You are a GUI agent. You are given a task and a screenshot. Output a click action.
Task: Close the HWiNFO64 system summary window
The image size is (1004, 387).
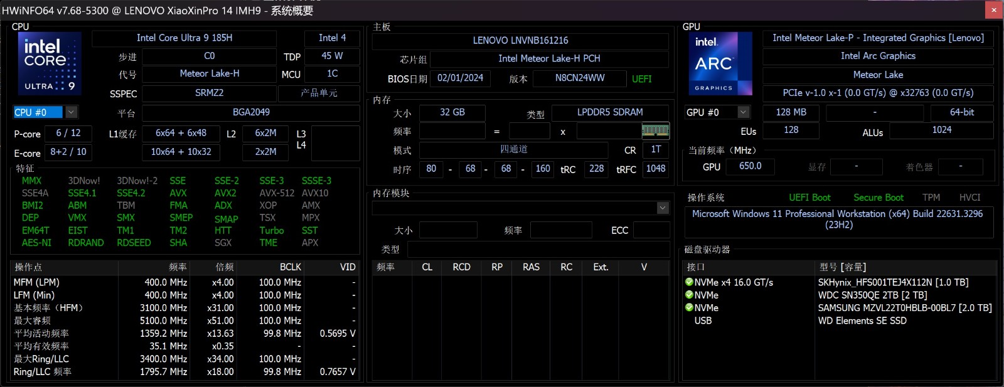point(993,9)
